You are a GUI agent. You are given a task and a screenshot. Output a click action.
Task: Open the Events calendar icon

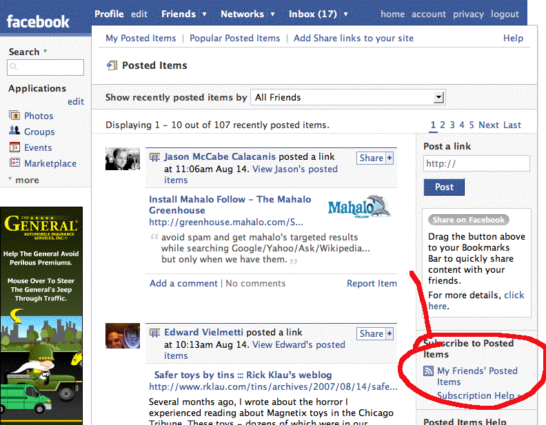[x=14, y=147]
